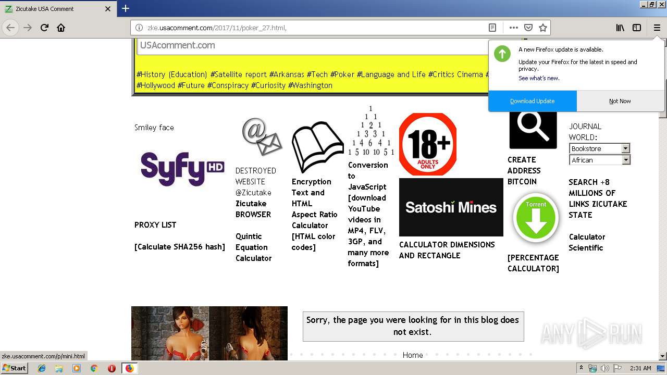Bookmark this page with star icon
The height and width of the screenshot is (375, 667).
542,28
